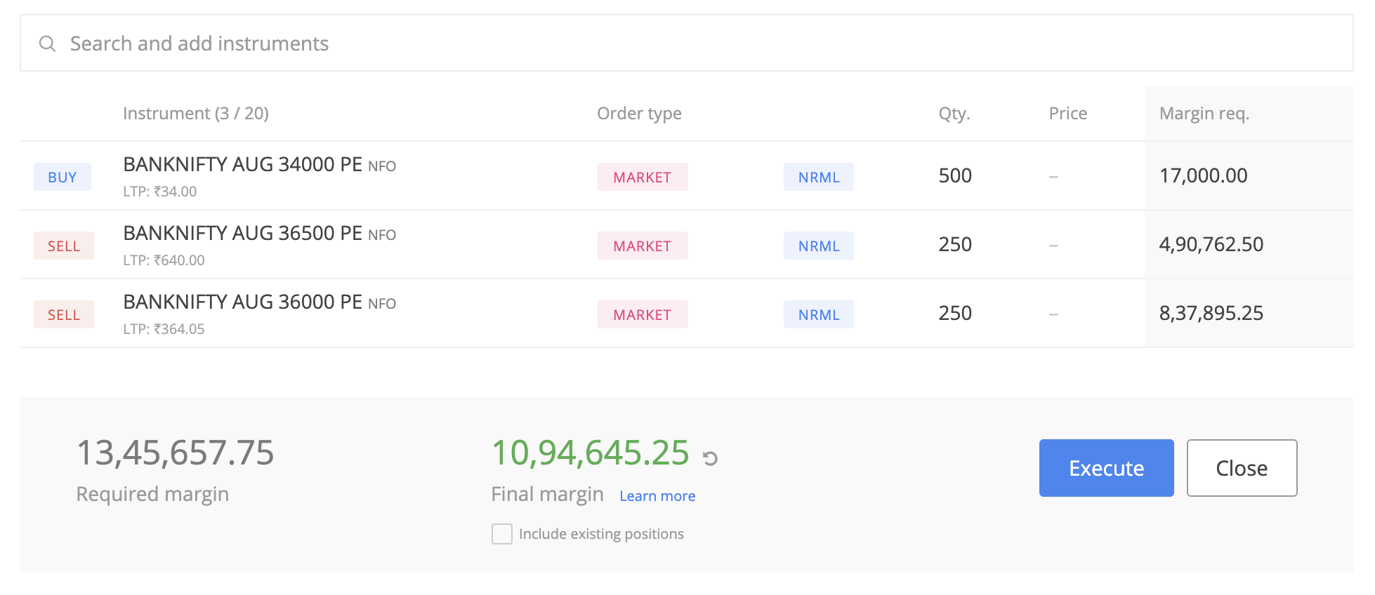This screenshot has width=1375, height=595.
Task: Switch NRML product for 36000 PE row
Action: pyautogui.click(x=819, y=314)
